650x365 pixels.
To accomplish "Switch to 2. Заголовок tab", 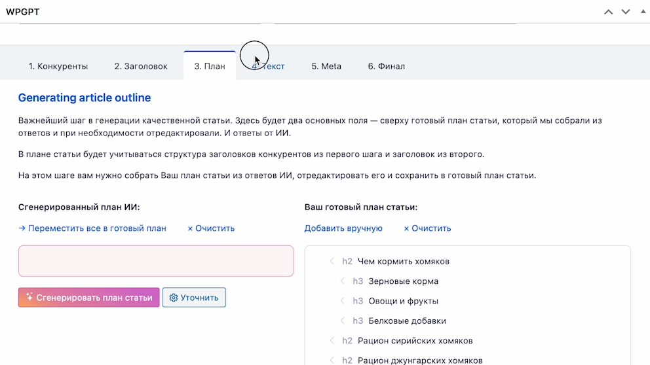I will [x=141, y=66].
